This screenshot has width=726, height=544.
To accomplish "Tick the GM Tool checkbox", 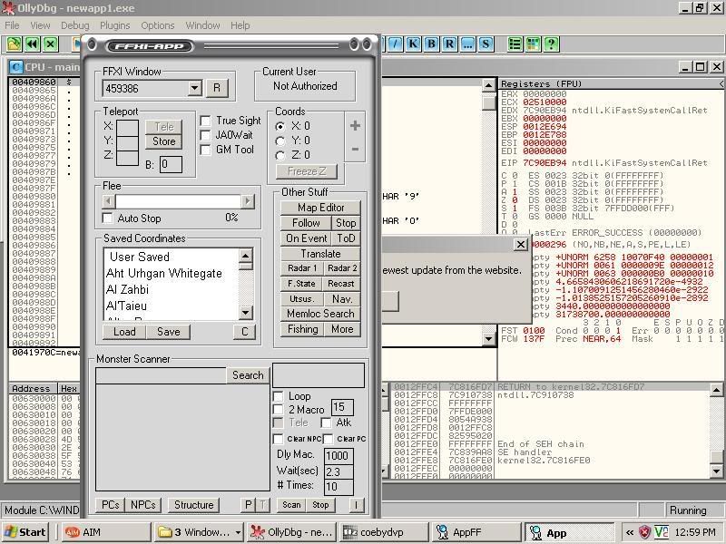I will coord(205,150).
